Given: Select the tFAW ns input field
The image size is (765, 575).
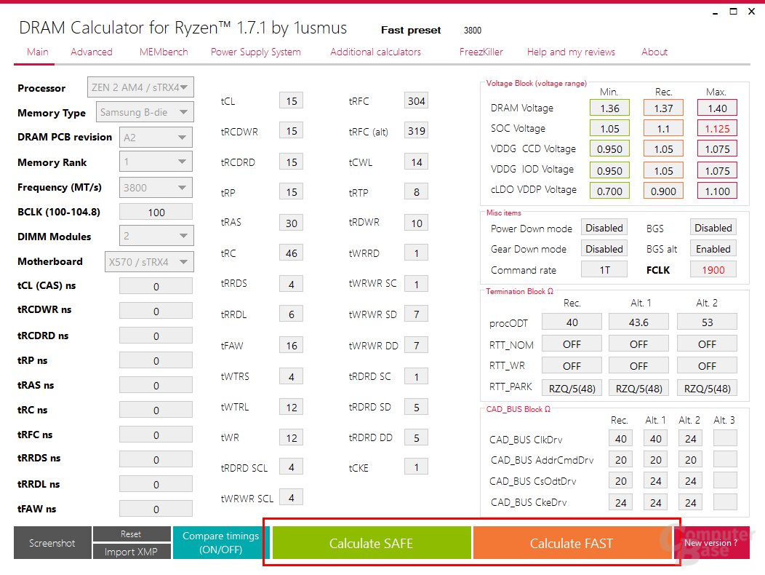Looking at the screenshot, I should [156, 509].
